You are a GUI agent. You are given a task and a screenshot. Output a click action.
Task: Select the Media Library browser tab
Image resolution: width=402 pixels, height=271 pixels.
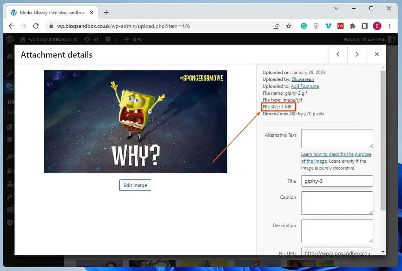point(51,13)
